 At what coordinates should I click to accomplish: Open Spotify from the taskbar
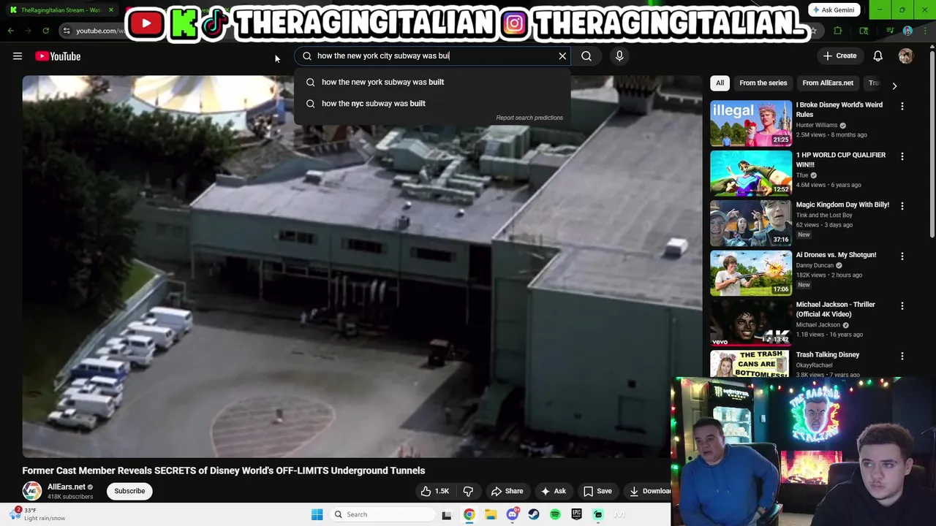tap(555, 515)
